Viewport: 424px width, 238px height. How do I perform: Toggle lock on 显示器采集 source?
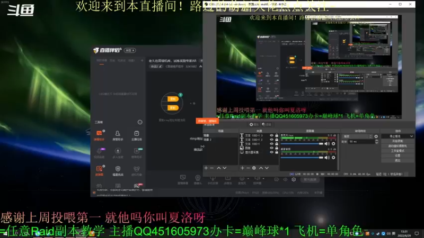point(277,152)
